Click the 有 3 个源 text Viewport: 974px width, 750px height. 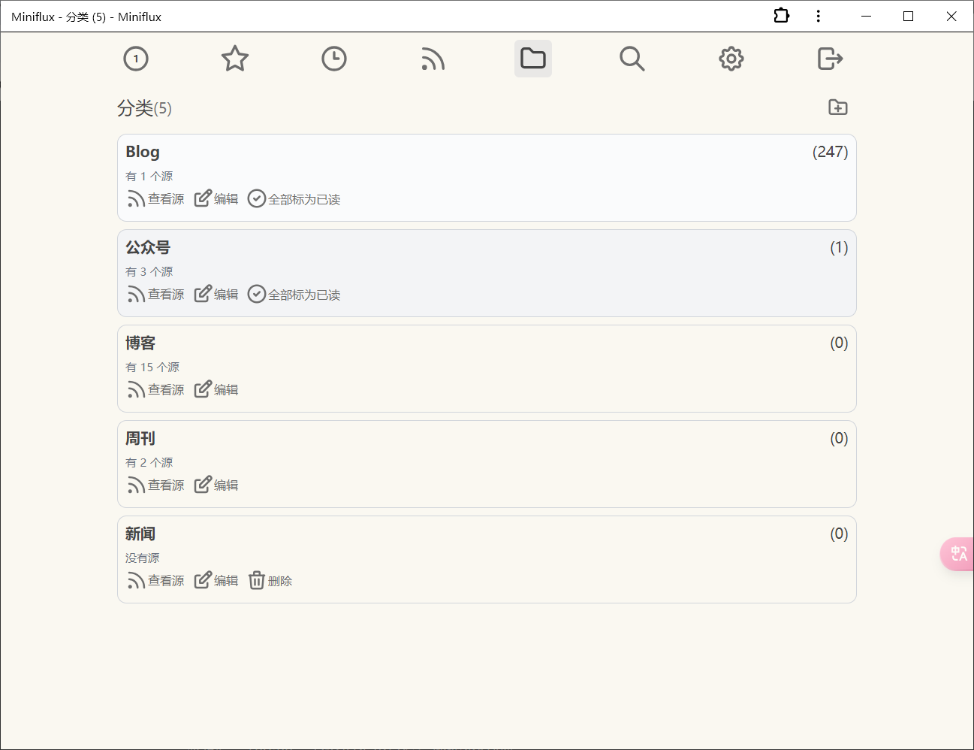(149, 271)
